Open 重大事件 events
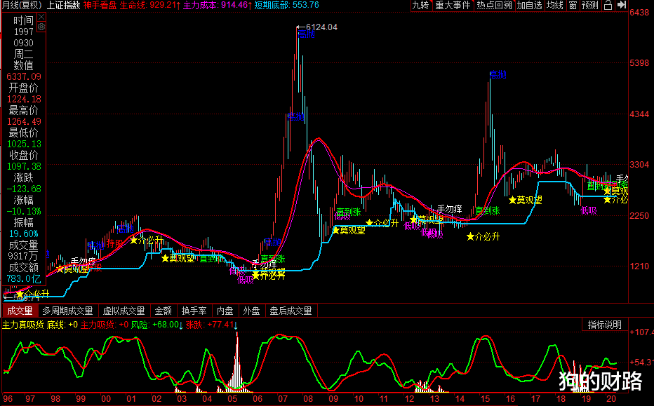Viewport: 654px width, 406px height. point(453,5)
